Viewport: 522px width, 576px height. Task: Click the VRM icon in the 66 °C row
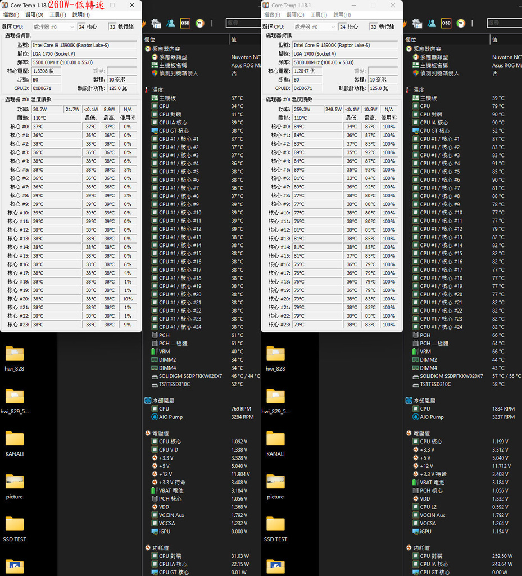pyautogui.click(x=416, y=352)
